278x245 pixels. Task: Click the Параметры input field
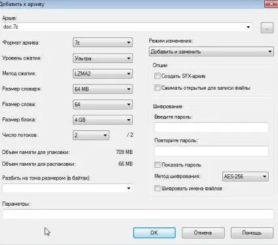[x=138, y=214]
